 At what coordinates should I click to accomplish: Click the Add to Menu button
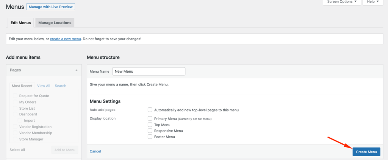click(65, 150)
